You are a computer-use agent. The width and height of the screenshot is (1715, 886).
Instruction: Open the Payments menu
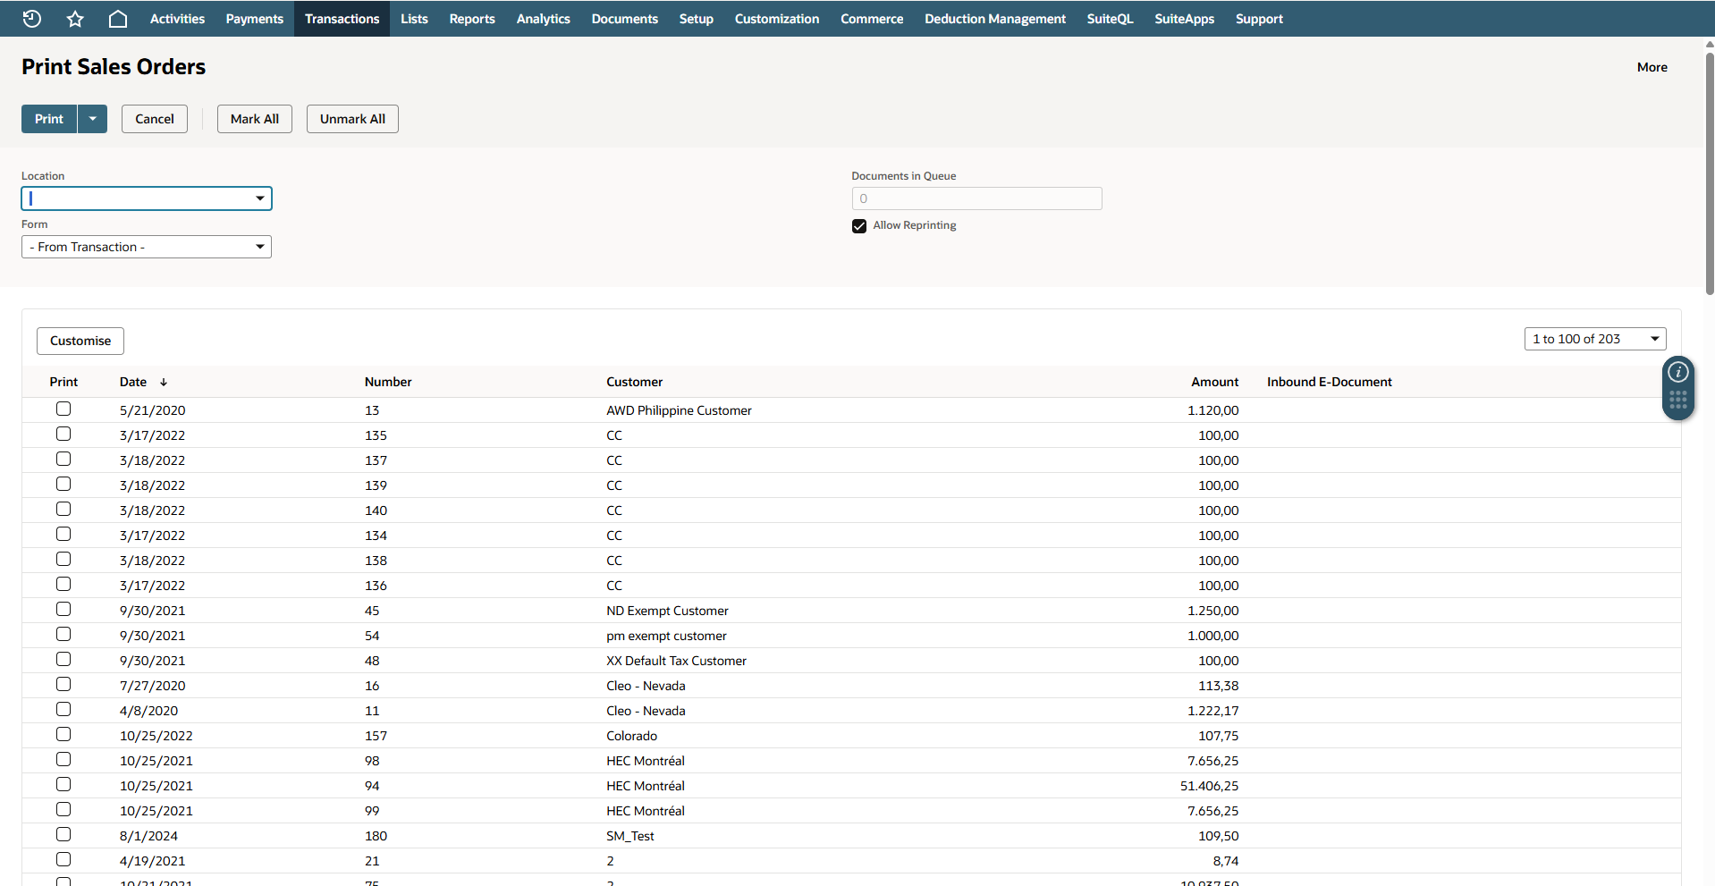255,19
